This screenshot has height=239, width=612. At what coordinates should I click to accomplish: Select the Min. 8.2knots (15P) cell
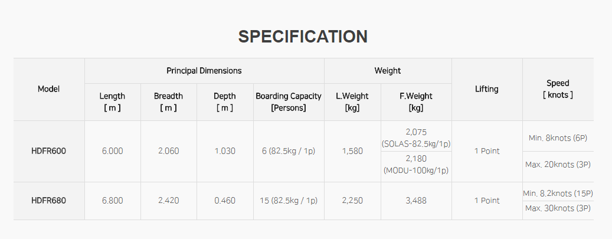click(x=558, y=193)
